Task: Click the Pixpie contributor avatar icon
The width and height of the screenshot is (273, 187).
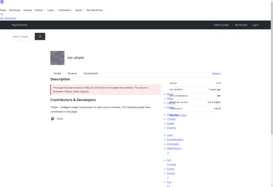Action: [x=52, y=118]
